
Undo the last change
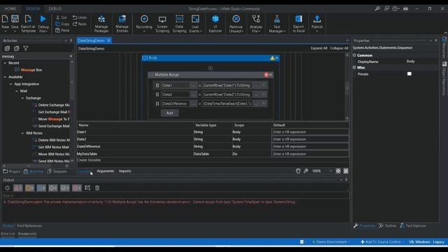(80, 17)
